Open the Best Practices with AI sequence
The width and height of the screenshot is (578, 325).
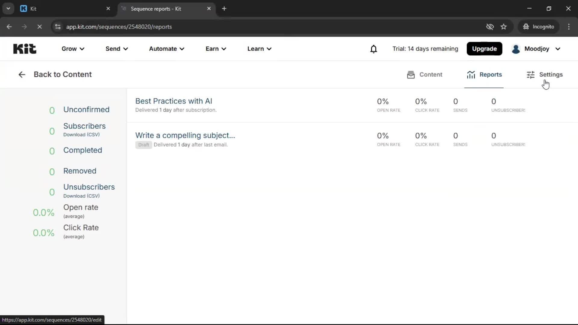[x=174, y=101]
